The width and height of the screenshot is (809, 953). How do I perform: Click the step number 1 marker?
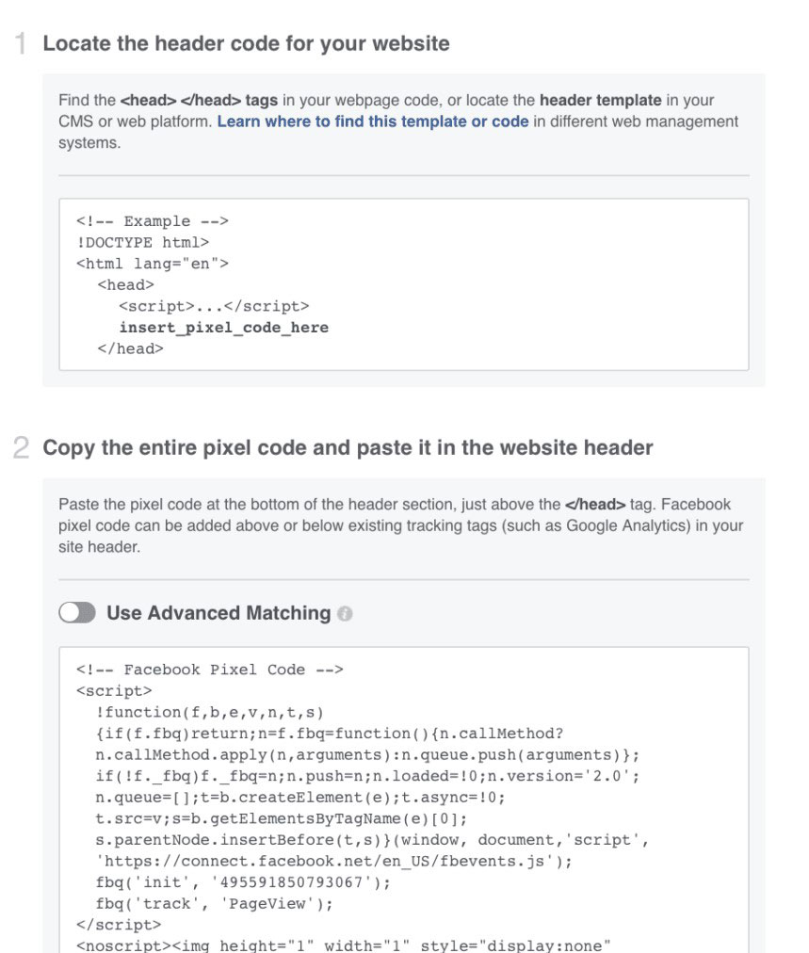click(21, 44)
